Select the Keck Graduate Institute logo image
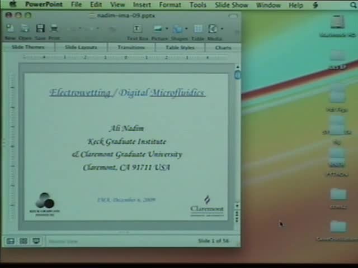The image size is (358, 268). coord(45,204)
